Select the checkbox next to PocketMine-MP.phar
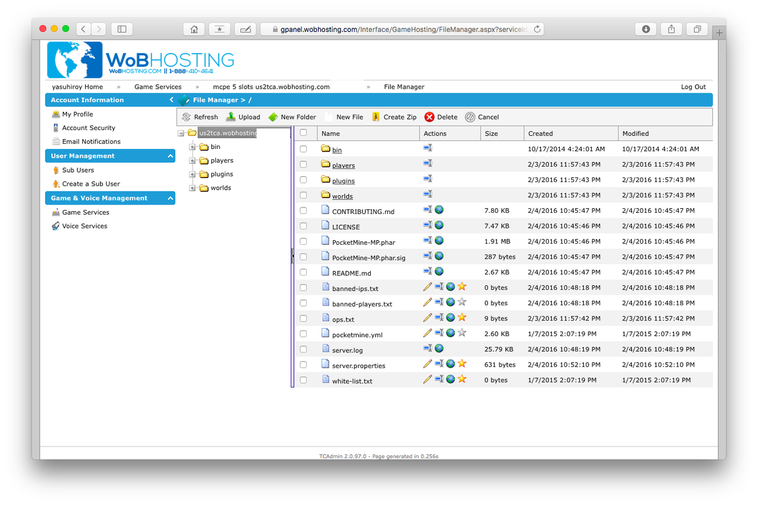The width and height of the screenshot is (758, 505). [x=304, y=241]
